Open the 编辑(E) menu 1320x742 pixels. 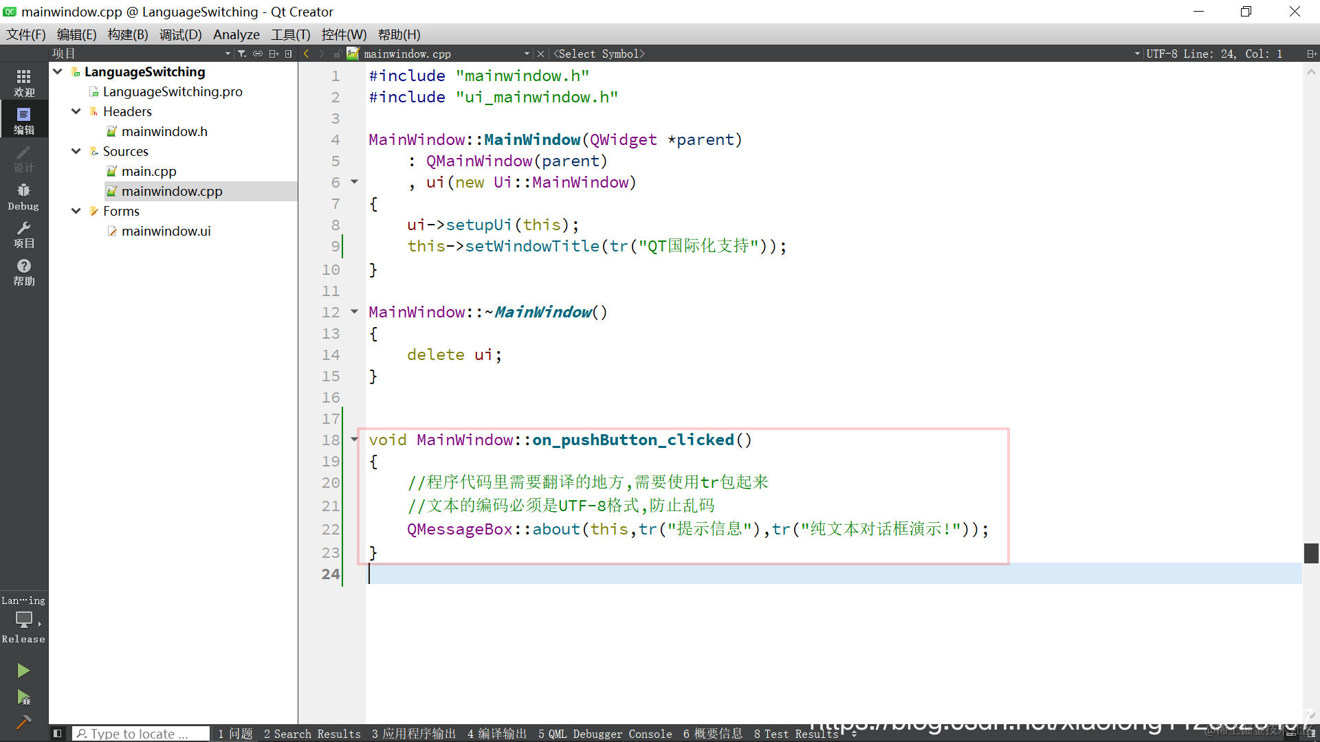(76, 34)
